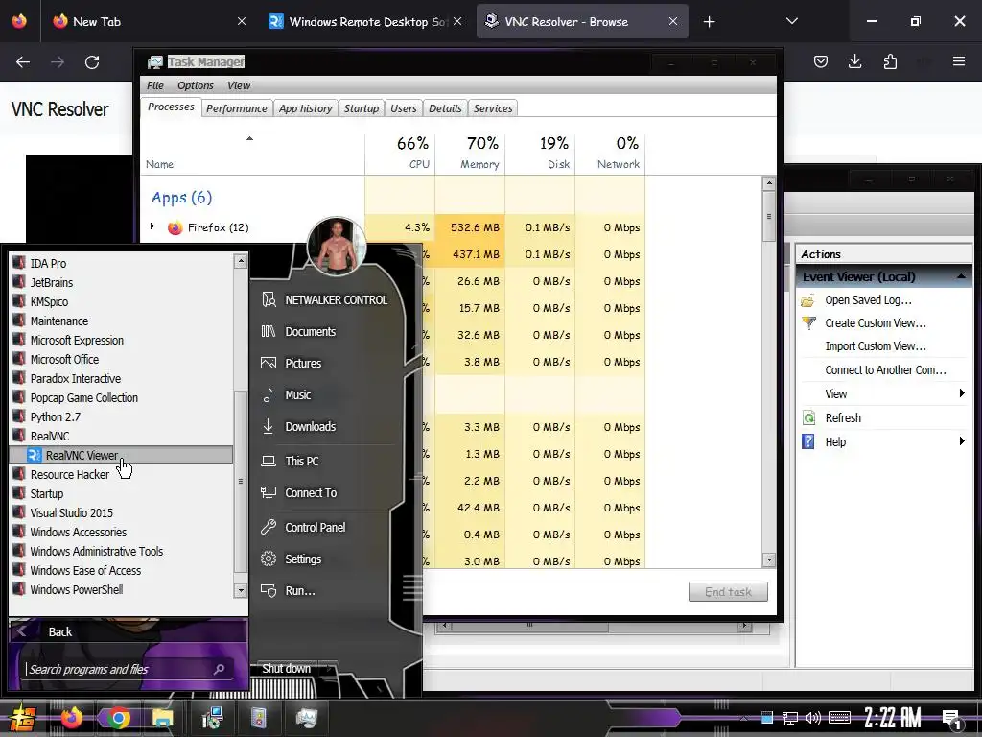This screenshot has width=982, height=737.
Task: Click the Windows Start button on taskbar
Action: pos(21,718)
